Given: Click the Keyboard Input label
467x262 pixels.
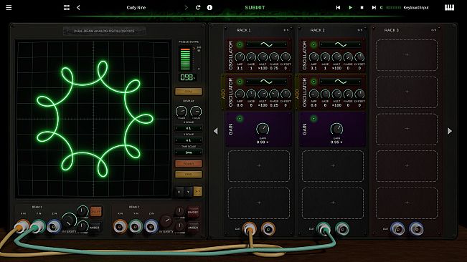Looking at the screenshot, I should tap(416, 7).
